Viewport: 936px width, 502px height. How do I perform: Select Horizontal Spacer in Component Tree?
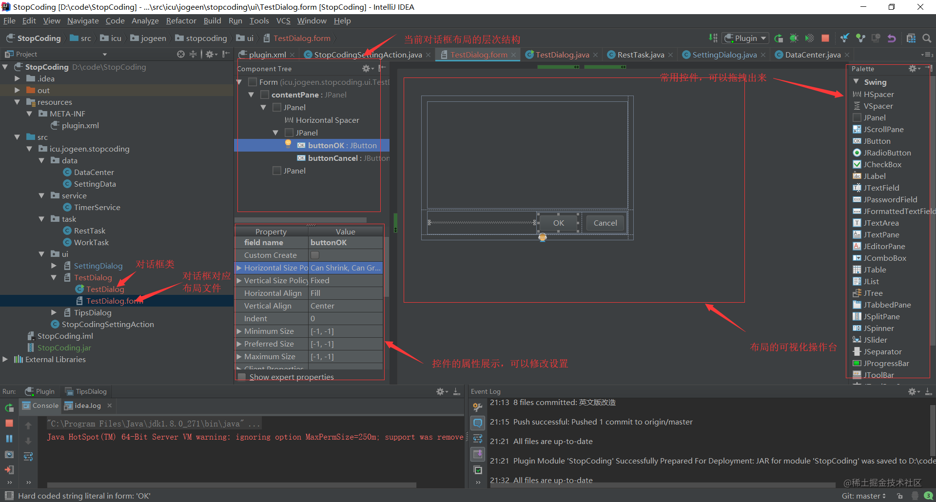tap(322, 120)
